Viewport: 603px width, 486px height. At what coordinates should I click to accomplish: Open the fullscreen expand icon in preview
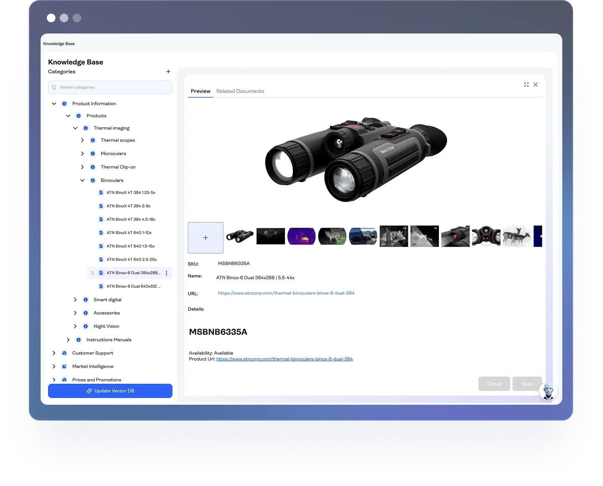point(526,85)
